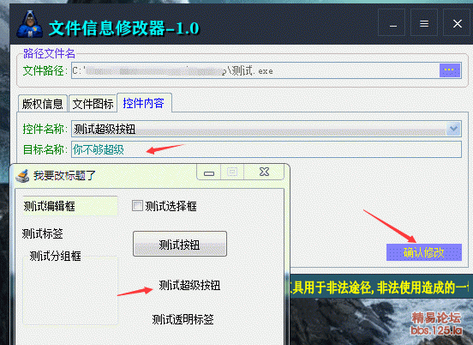Close the 我要改标题了 test window
The height and width of the screenshot is (345, 473).
[x=264, y=172]
